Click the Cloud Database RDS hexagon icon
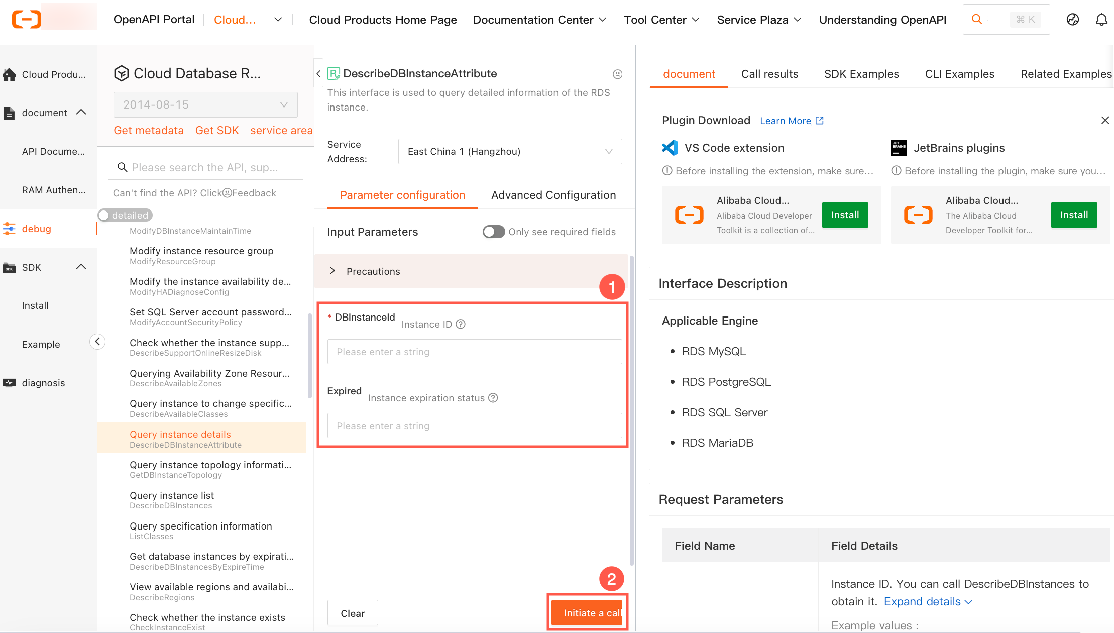Image resolution: width=1114 pixels, height=633 pixels. click(121, 73)
